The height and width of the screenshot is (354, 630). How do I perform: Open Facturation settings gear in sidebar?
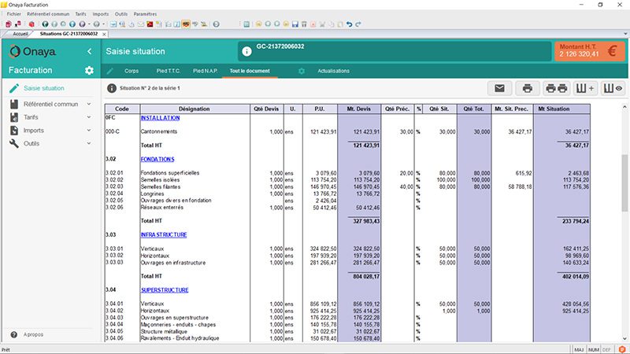point(89,71)
